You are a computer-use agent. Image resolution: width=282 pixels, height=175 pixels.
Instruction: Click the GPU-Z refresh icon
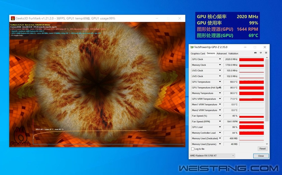[261, 53]
